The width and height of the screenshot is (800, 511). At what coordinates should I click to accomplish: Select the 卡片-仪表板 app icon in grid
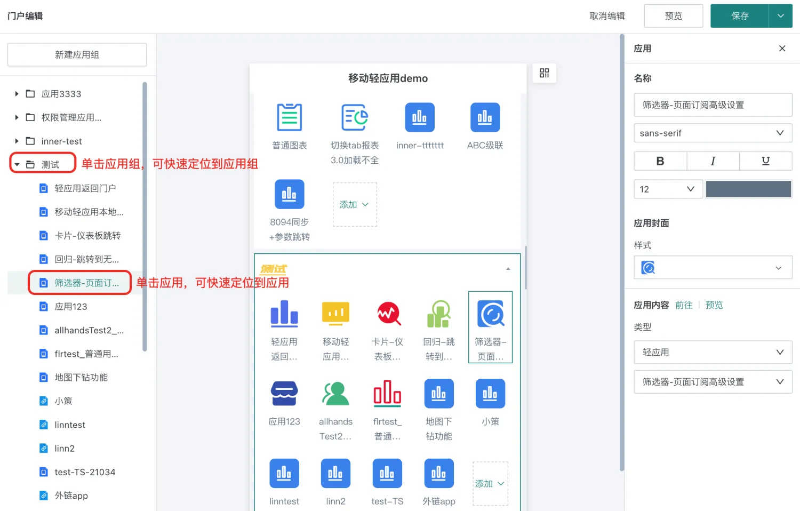click(388, 314)
